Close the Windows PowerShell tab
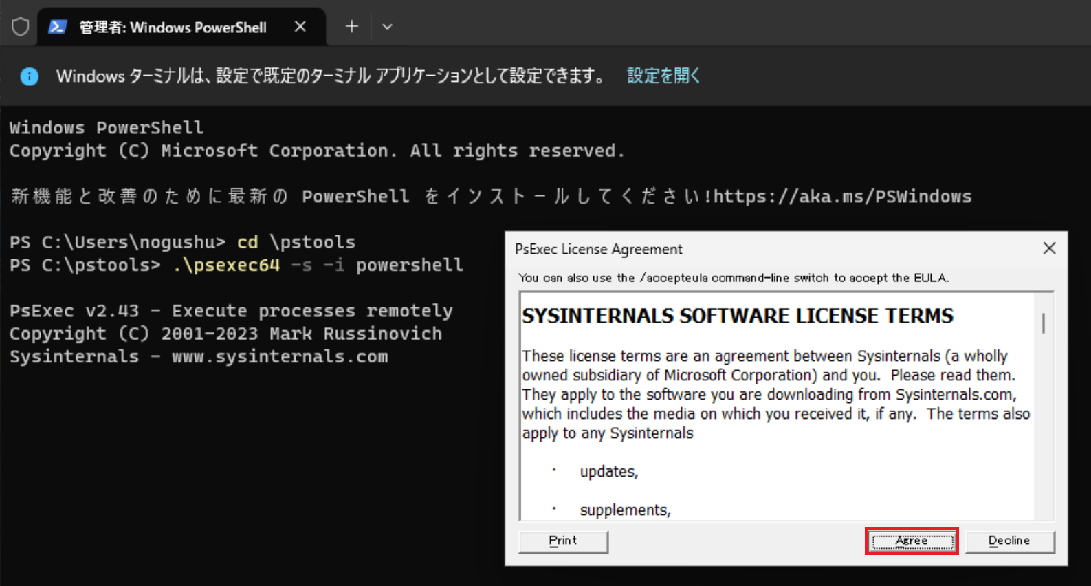 [x=300, y=27]
